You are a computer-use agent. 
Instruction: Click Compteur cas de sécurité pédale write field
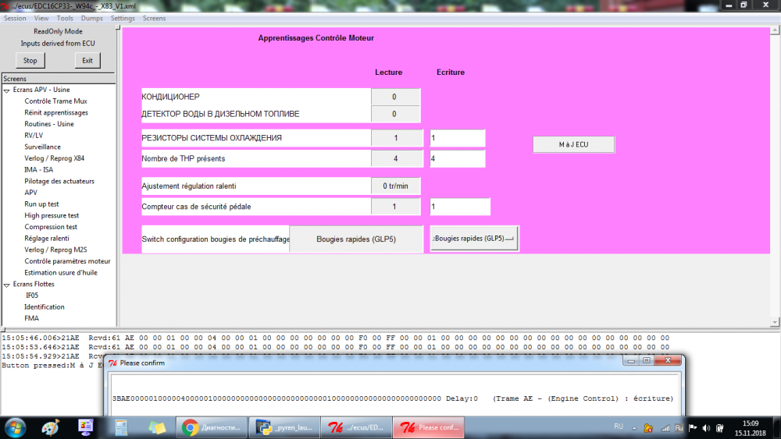point(460,207)
